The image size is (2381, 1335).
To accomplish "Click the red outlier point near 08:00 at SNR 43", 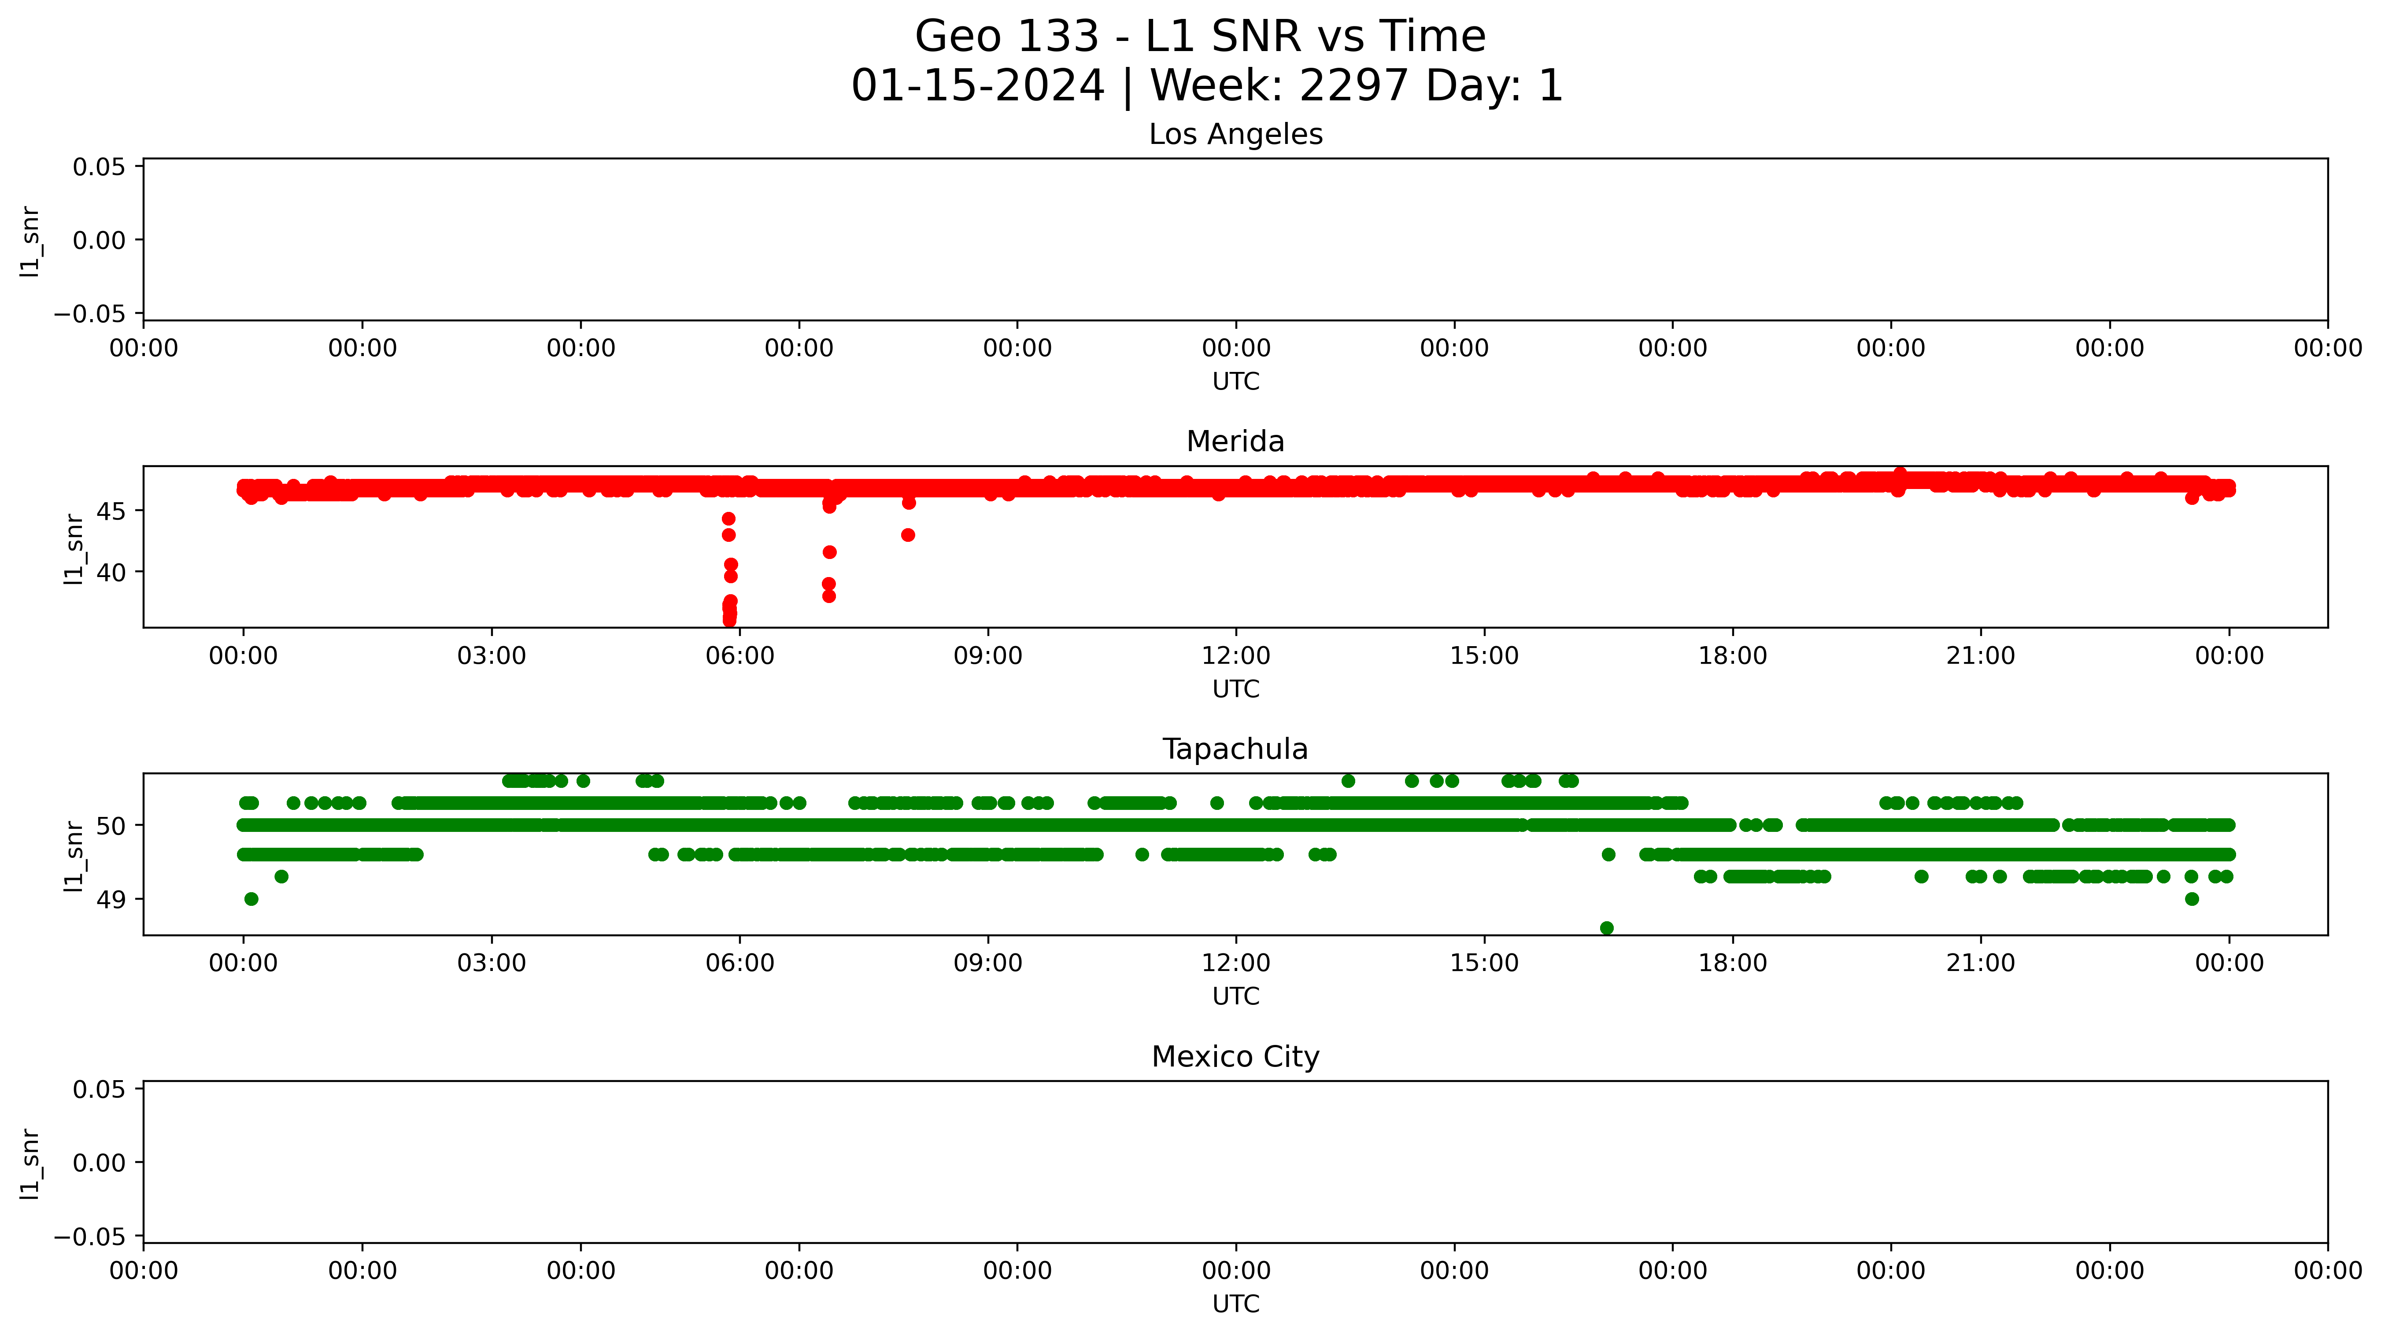I will click(908, 535).
